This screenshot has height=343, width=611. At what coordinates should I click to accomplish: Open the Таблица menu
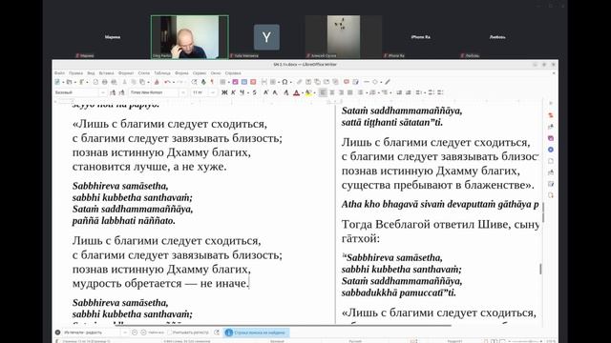click(x=162, y=73)
